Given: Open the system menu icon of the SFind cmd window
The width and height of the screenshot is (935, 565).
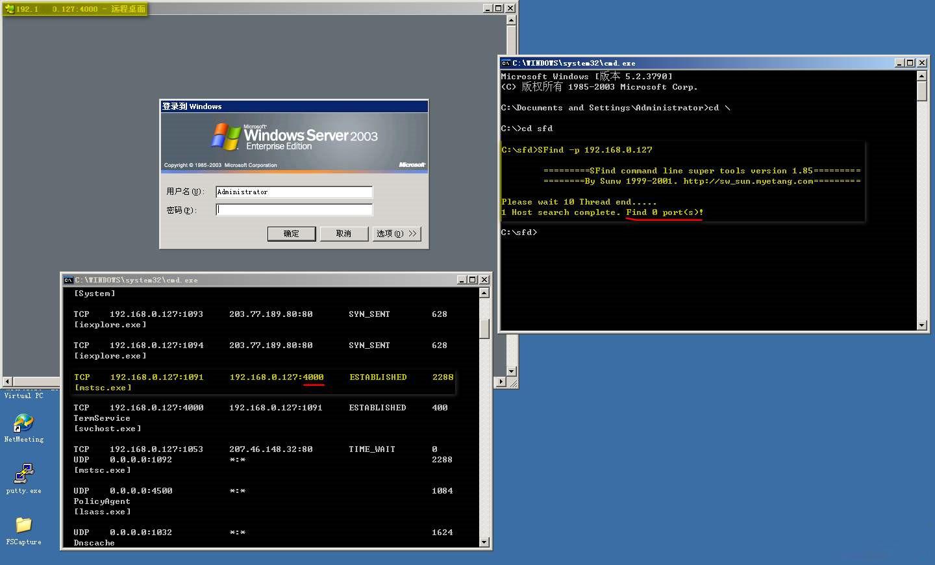Looking at the screenshot, I should [x=506, y=62].
